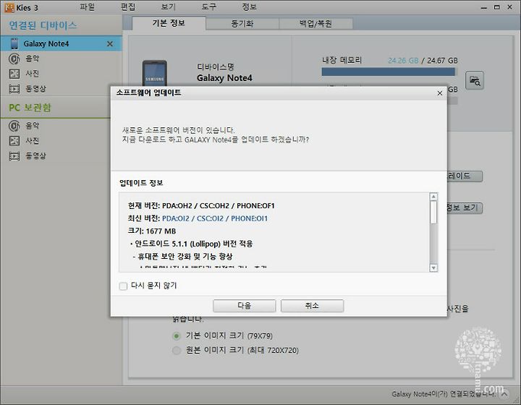Click the Kies 3 application logo icon
Viewport: 521px width, 405px height.
(9, 7)
